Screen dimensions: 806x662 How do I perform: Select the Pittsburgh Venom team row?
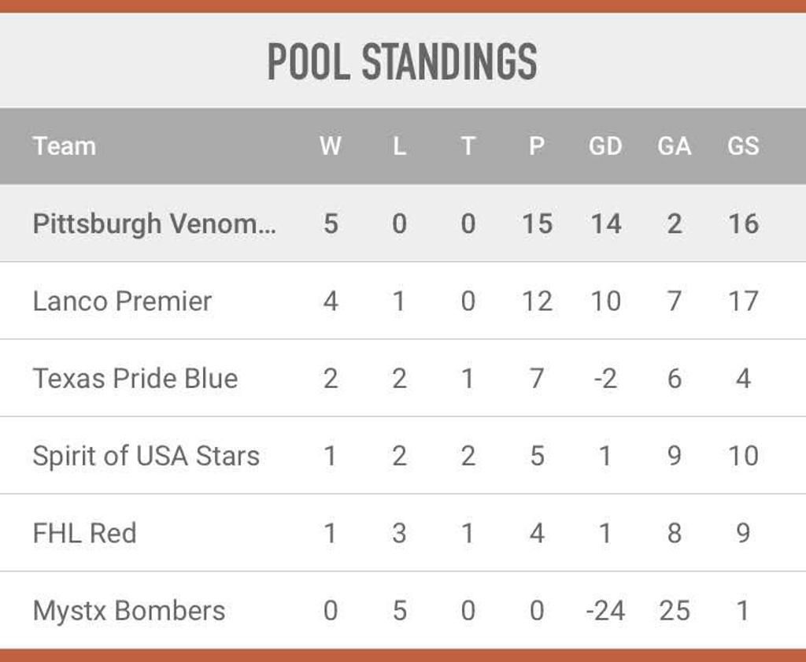coord(403,223)
